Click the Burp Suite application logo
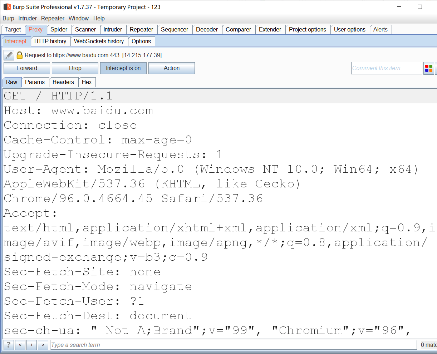 point(7,7)
